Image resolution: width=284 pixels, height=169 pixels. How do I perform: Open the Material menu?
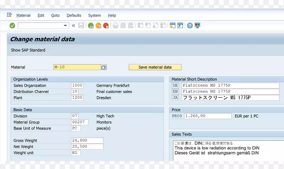pos(23,15)
